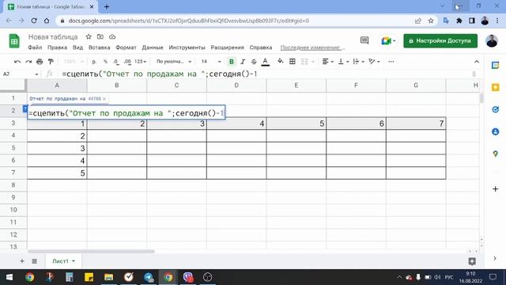Collapse the menus with the up chevron
The image size is (506, 285).
[477, 62]
